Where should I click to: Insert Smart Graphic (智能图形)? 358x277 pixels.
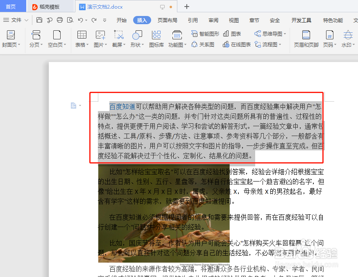pos(205,34)
